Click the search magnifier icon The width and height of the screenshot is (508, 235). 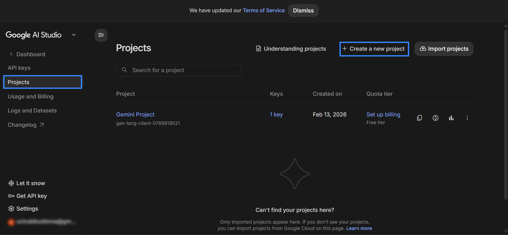coord(124,70)
